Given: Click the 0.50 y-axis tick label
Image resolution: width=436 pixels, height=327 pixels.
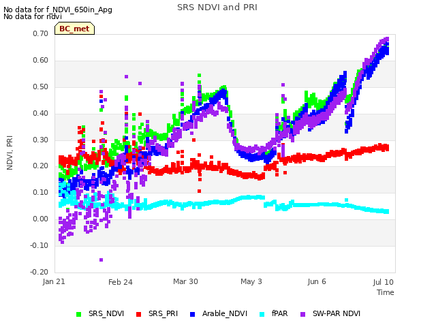Looking at the screenshot, I should (x=41, y=87).
